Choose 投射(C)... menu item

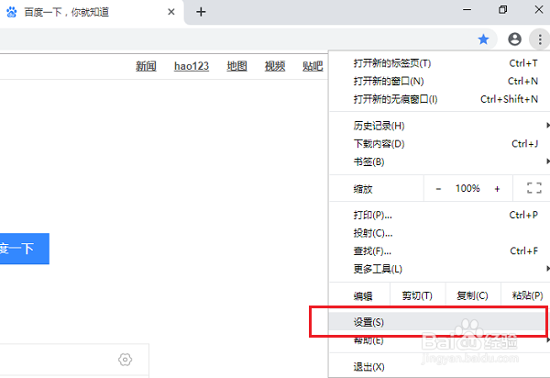439,233
